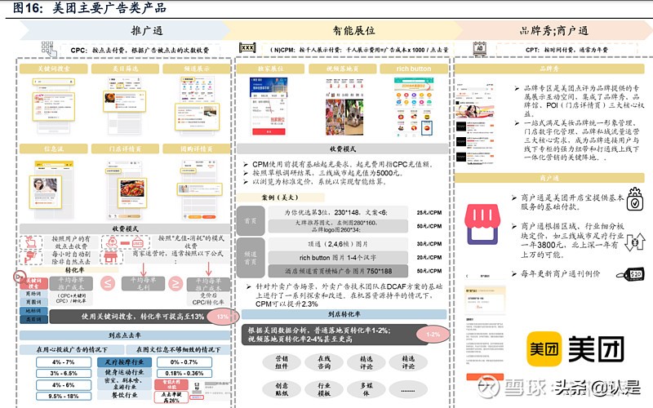The height and width of the screenshot is (408, 653).
Task: Click the money bag minus shop icon
Action: coord(125,242)
